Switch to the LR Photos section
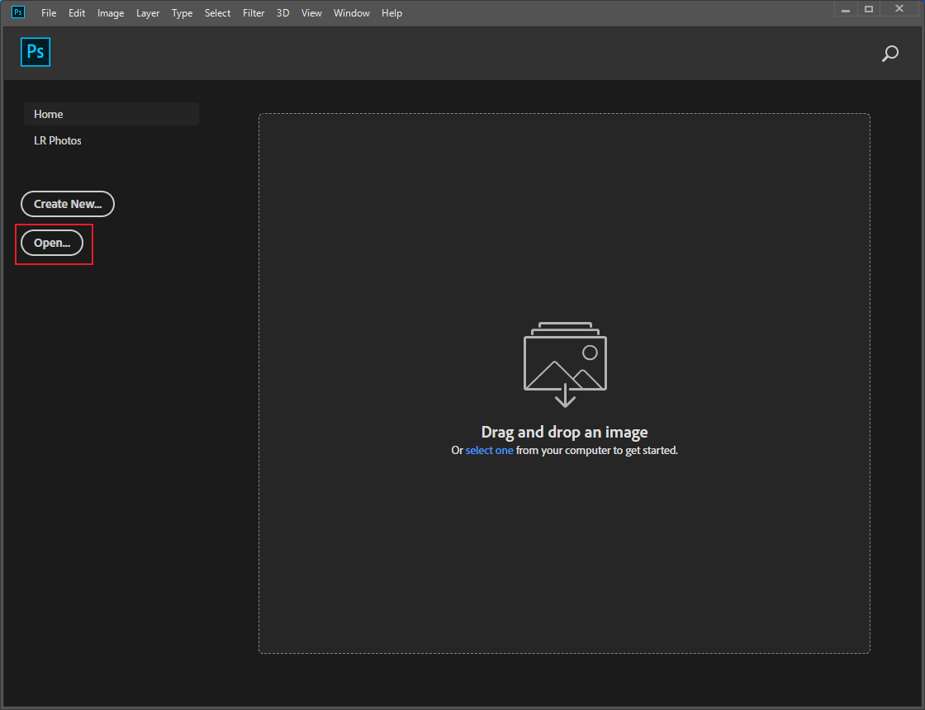925x710 pixels. click(58, 140)
